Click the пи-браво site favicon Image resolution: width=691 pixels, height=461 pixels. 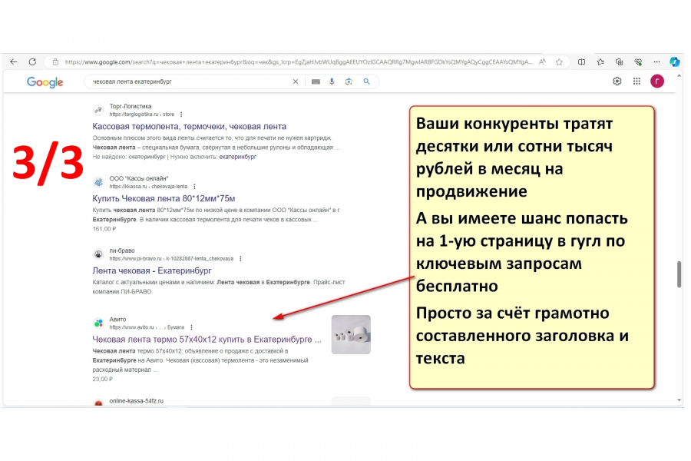tap(98, 254)
